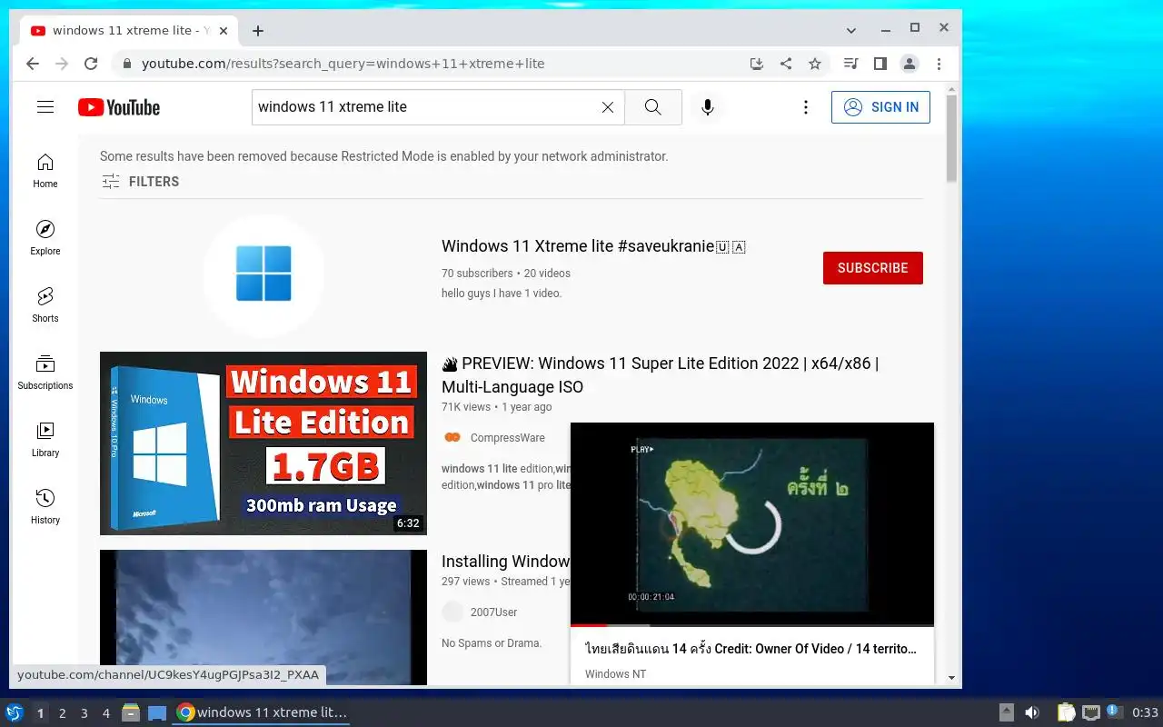Click the network monitor tray icon
The height and width of the screenshot is (727, 1163).
(x=1091, y=713)
